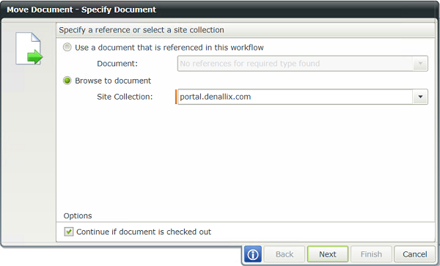The height and width of the screenshot is (266, 440).
Task: Click the Next button
Action: click(328, 254)
